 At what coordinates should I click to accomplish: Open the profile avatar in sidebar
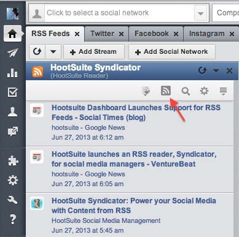(x=12, y=13)
